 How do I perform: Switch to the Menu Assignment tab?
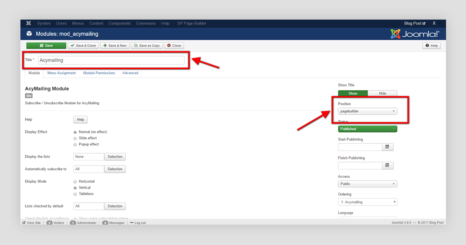61,73
